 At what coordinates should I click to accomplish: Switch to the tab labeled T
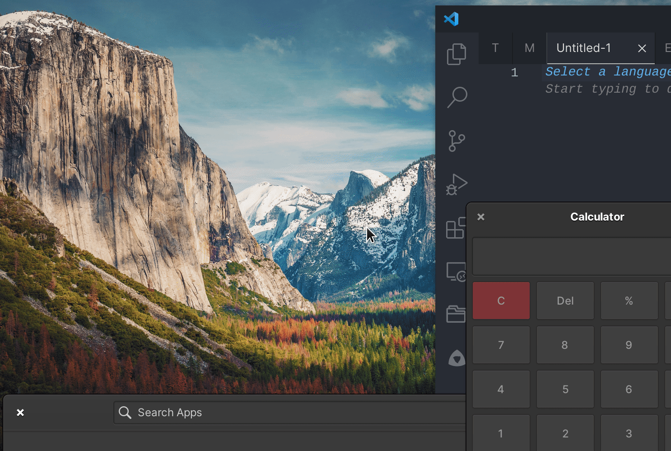tap(495, 48)
